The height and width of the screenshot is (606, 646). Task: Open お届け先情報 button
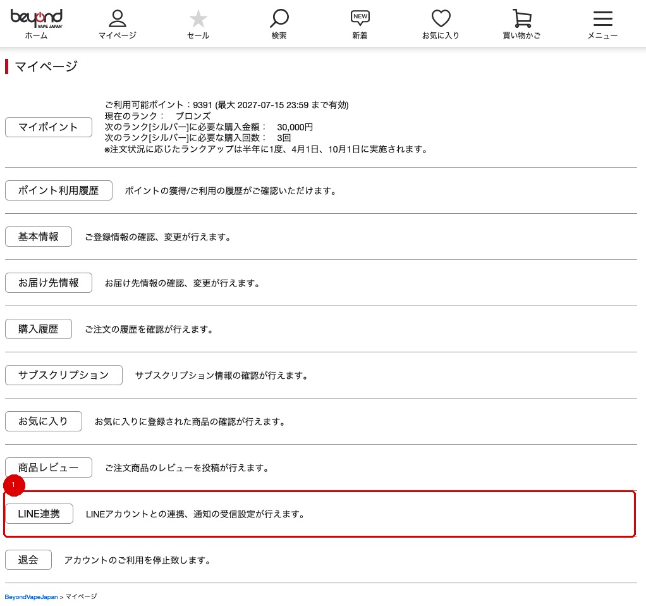click(49, 283)
